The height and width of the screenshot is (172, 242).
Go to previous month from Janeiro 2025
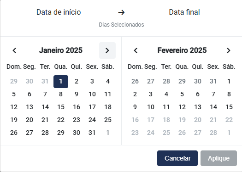(14, 50)
